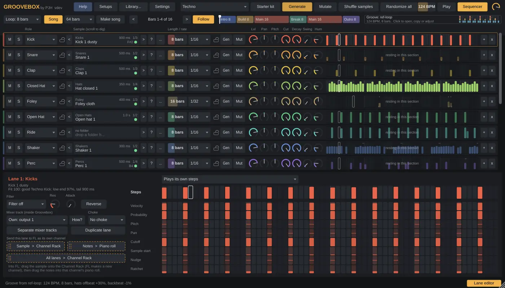Open the Techno style dropdown
Image resolution: width=505 pixels, height=288 pixels.
(215, 6)
